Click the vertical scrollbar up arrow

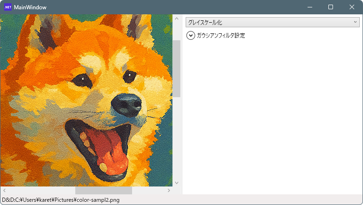click(x=176, y=19)
